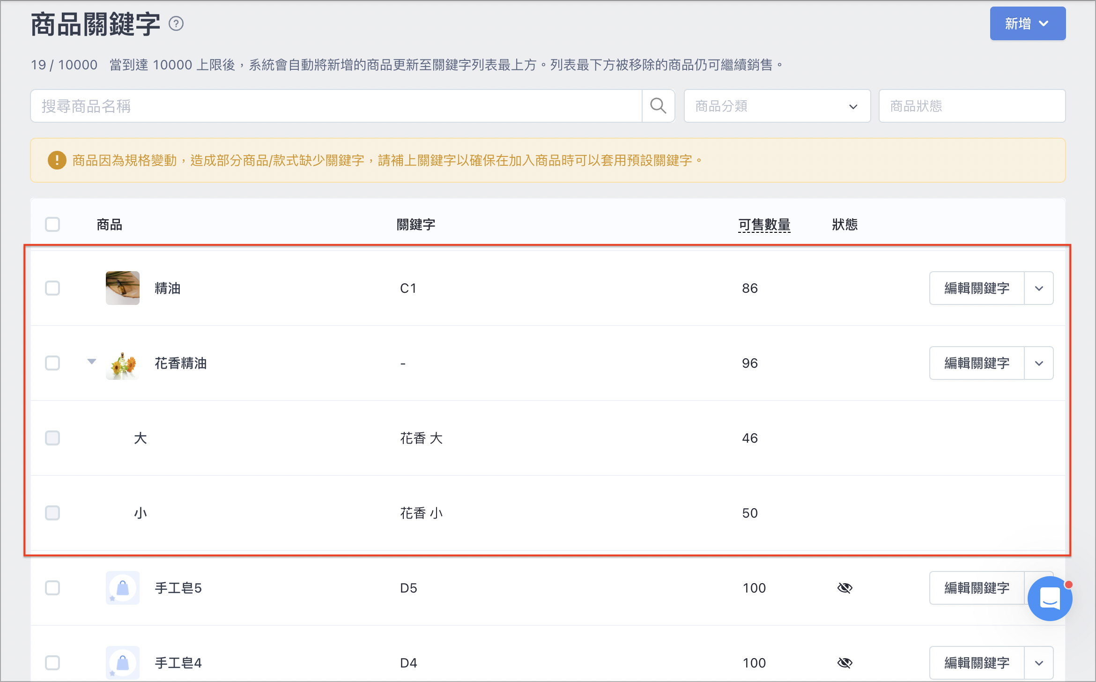Screen dimensions: 1096x682
Task: Toggle the select-all checkbox in header
Action: point(52,224)
